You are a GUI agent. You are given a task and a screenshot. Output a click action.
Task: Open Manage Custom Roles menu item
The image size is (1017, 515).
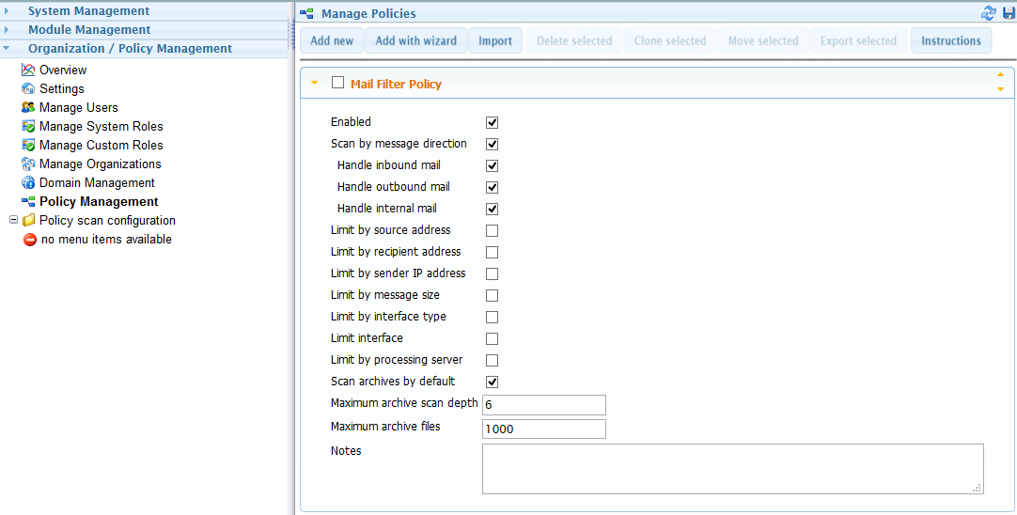click(x=101, y=146)
